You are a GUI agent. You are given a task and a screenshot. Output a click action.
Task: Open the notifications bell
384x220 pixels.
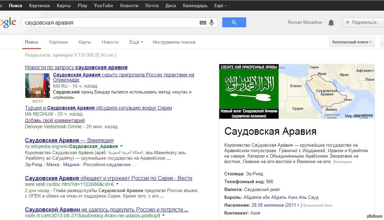(331, 23)
